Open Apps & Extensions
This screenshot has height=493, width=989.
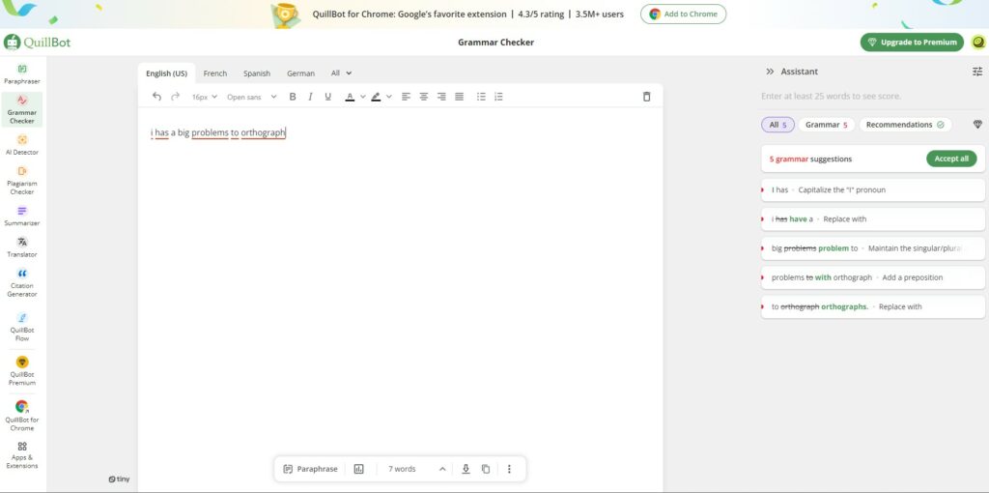22,455
